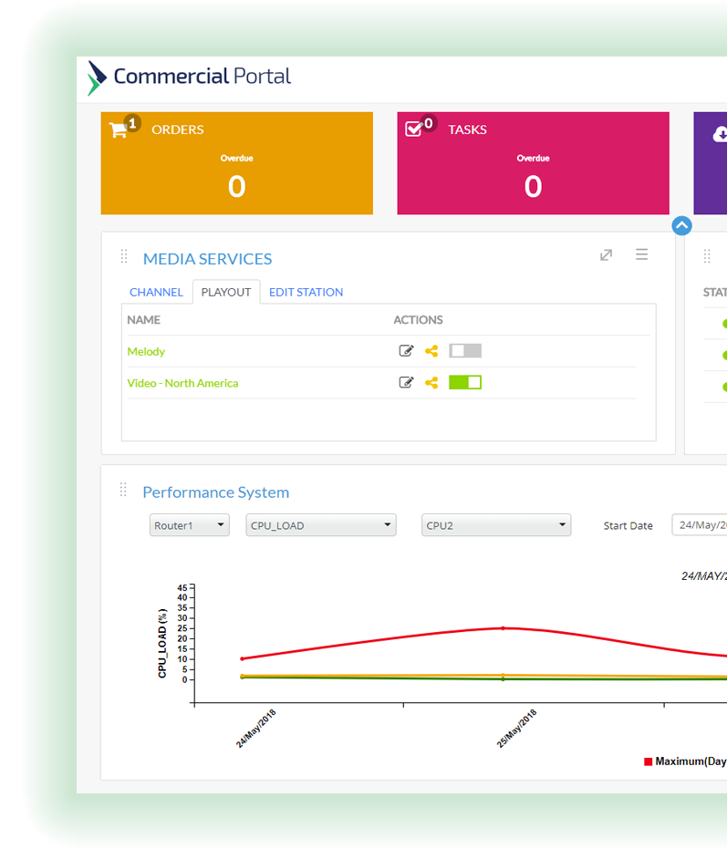The width and height of the screenshot is (727, 849).
Task: Turn off the Video - North America toggle
Action: (465, 382)
